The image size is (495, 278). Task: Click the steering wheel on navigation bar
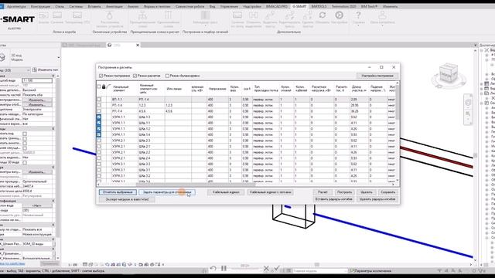[468, 103]
